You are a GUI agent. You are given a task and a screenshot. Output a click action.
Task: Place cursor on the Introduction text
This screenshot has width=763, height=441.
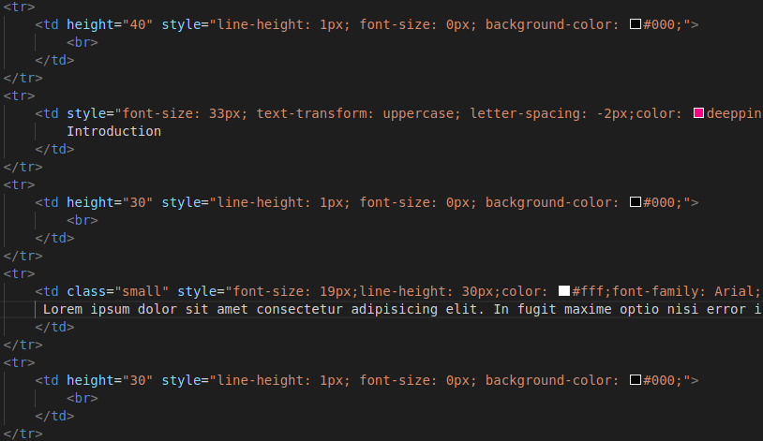(113, 131)
